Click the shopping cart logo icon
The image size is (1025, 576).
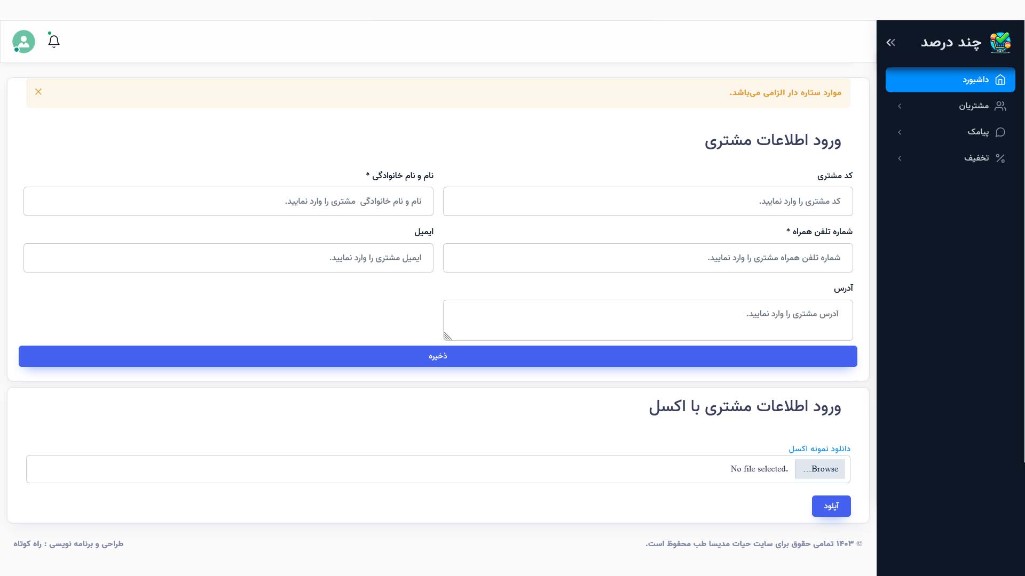tap(1000, 42)
